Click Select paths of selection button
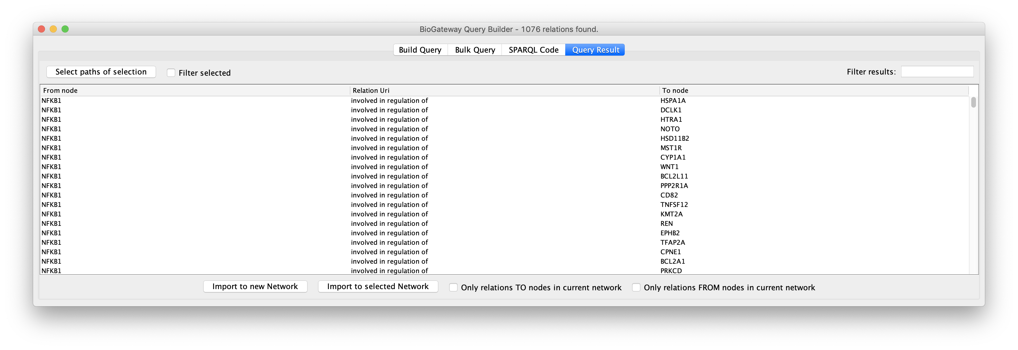This screenshot has height=350, width=1018. [x=101, y=71]
